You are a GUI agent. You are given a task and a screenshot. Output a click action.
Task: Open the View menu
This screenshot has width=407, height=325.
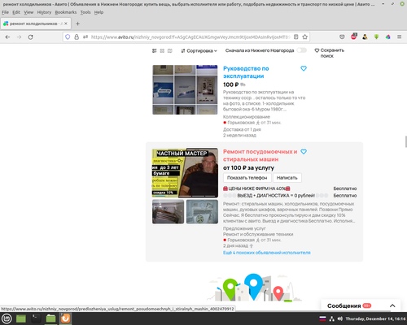(28, 12)
